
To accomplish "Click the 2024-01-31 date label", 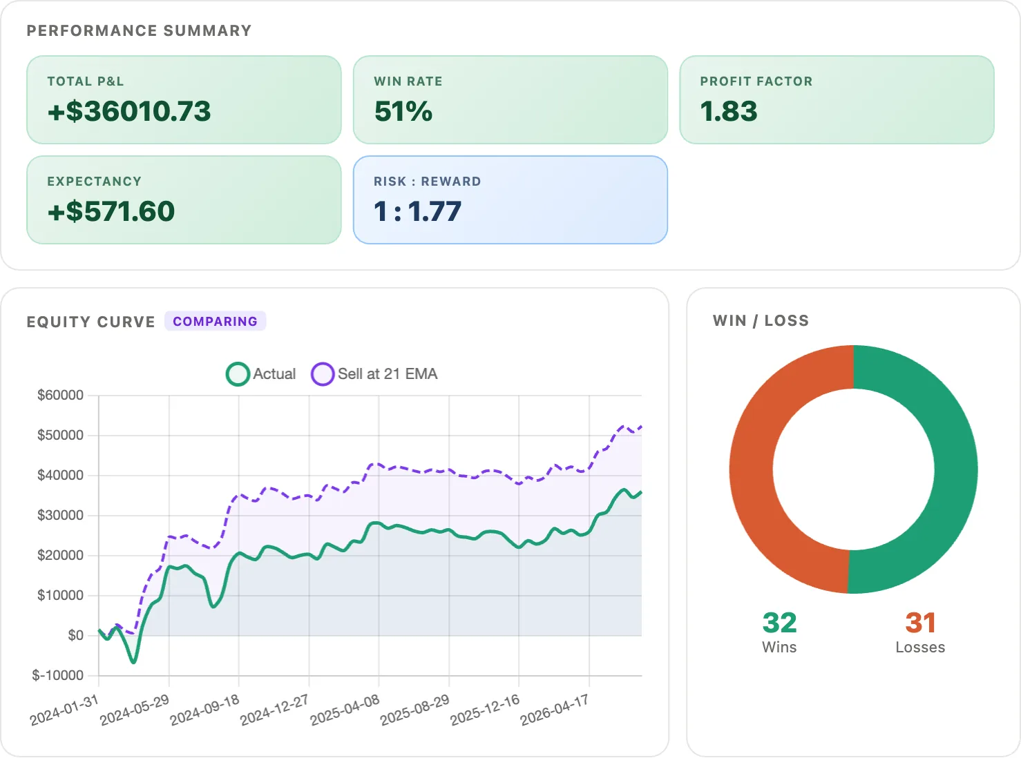I will [x=64, y=710].
